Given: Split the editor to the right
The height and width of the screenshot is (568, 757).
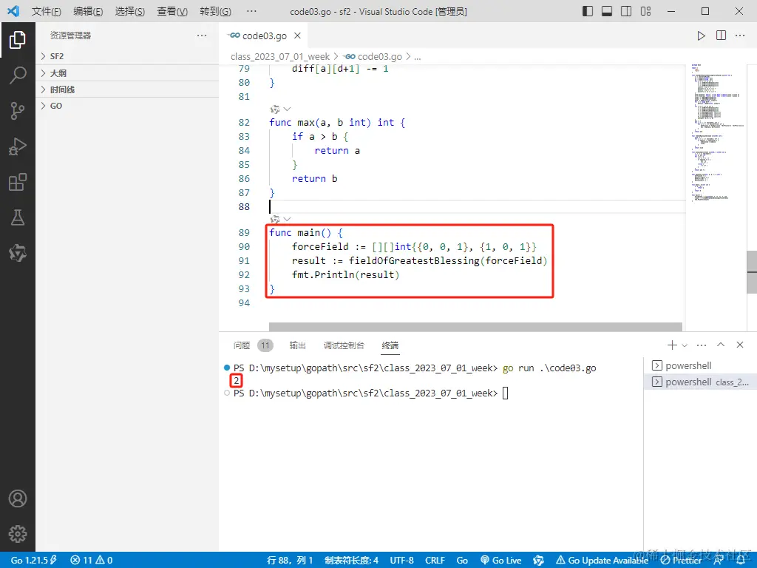Looking at the screenshot, I should tap(721, 35).
